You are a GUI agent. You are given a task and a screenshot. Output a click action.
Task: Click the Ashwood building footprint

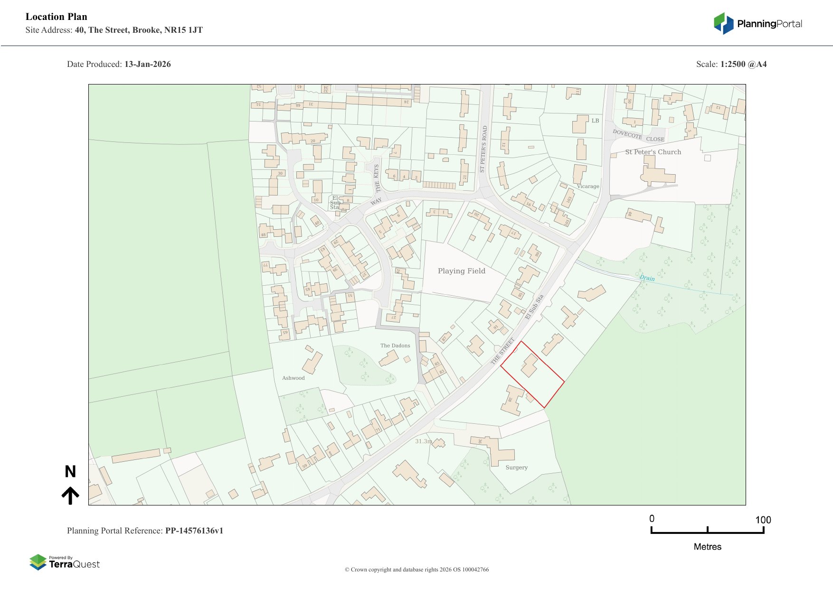(312, 362)
